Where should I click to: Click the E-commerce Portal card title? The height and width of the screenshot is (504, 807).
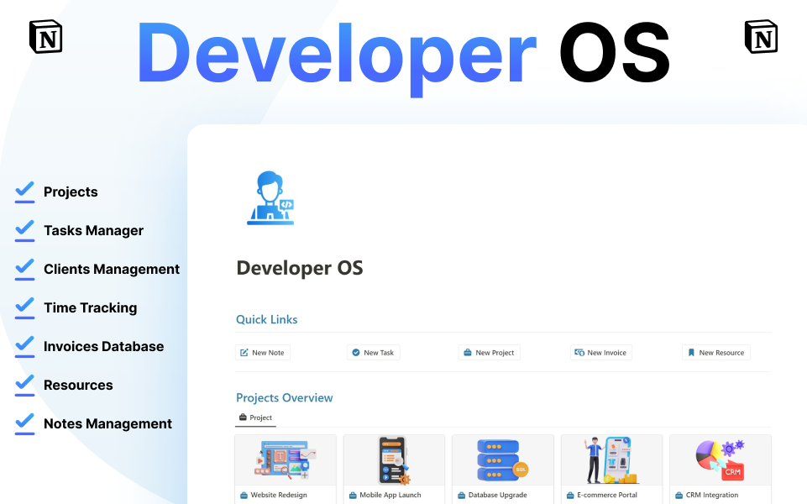coord(607,496)
